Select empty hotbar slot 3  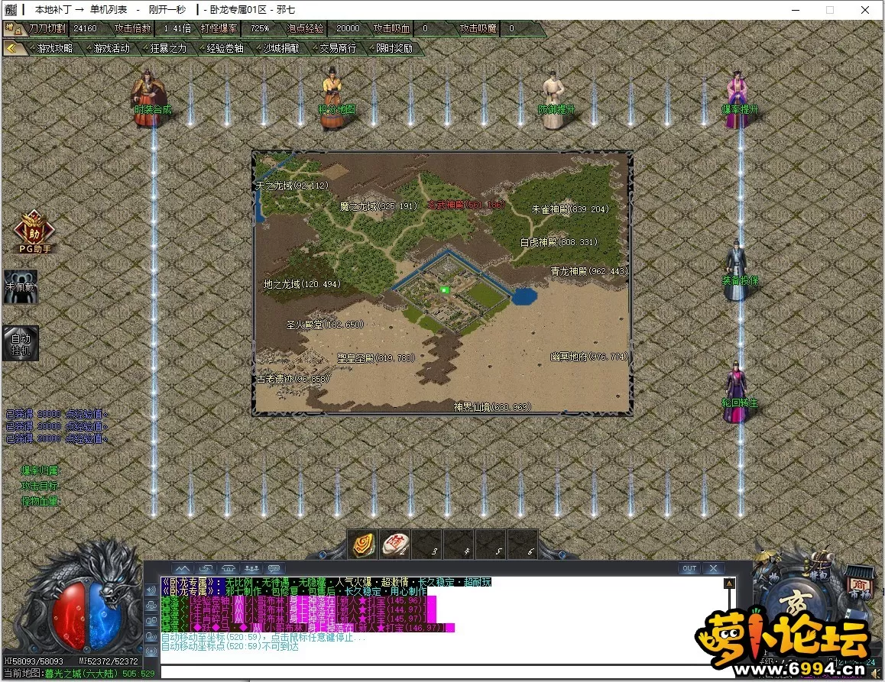click(426, 545)
